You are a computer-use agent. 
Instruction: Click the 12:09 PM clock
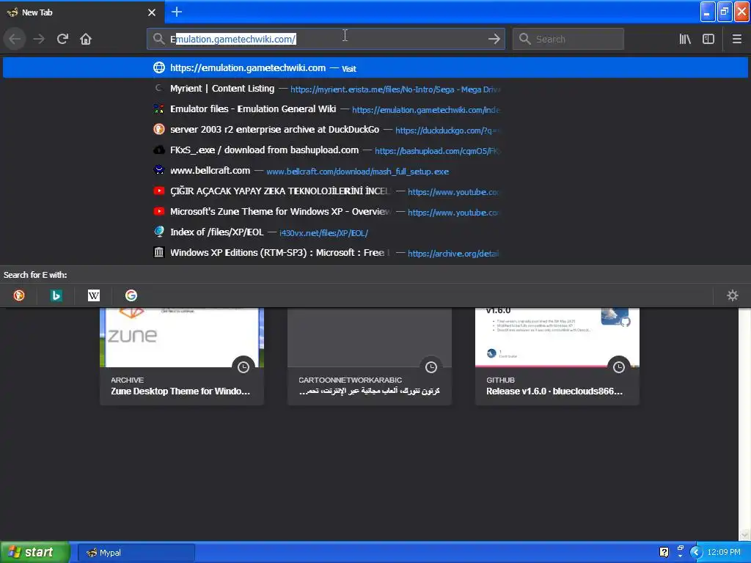click(724, 553)
